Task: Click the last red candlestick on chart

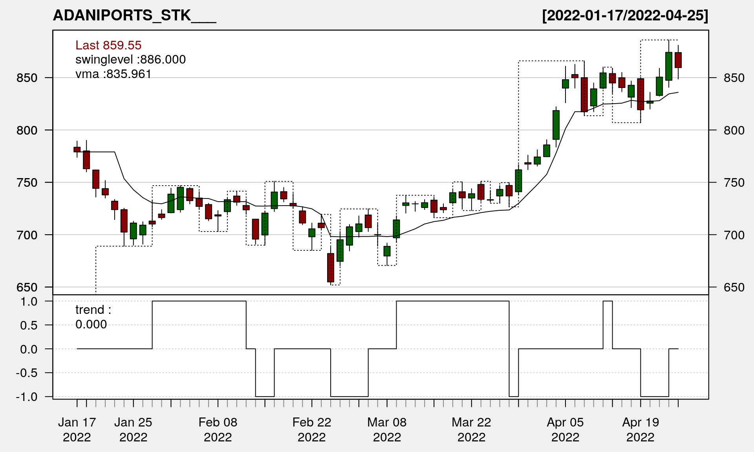Action: point(678,60)
